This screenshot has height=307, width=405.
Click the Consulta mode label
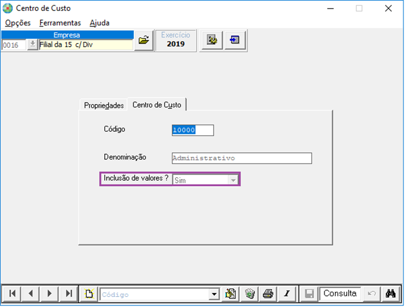click(340, 294)
